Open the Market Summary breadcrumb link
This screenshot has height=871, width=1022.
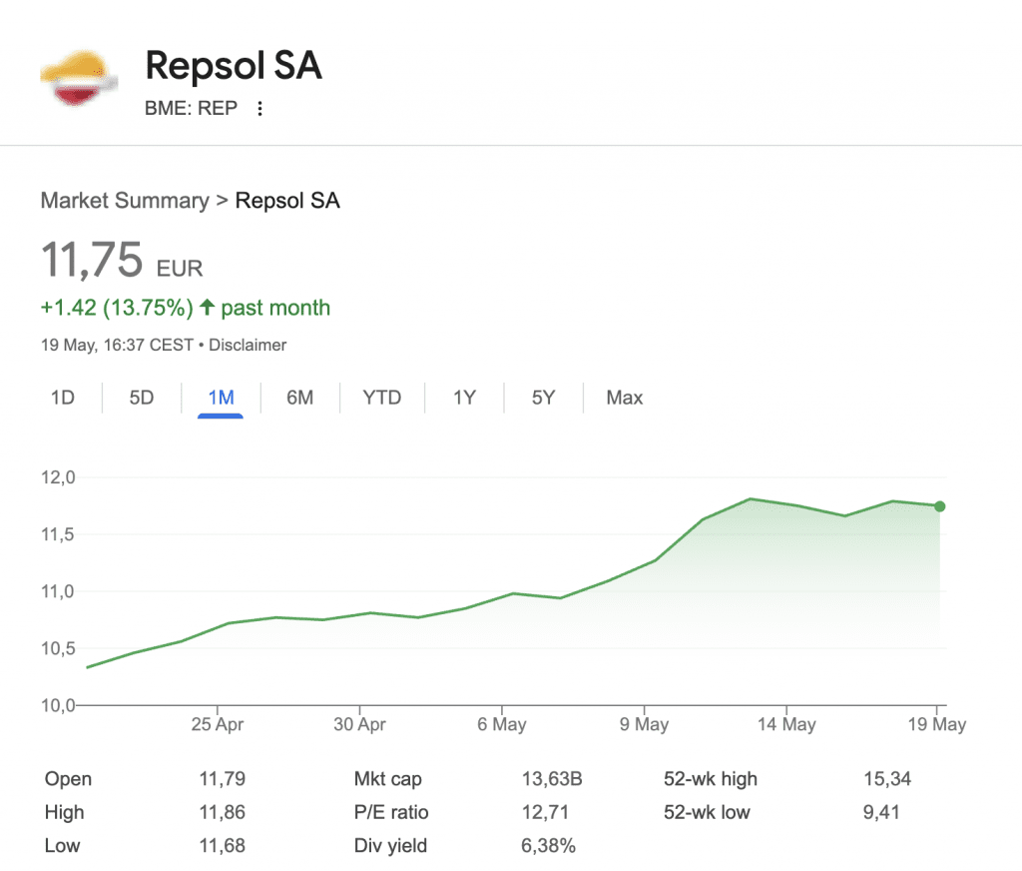pyautogui.click(x=125, y=201)
